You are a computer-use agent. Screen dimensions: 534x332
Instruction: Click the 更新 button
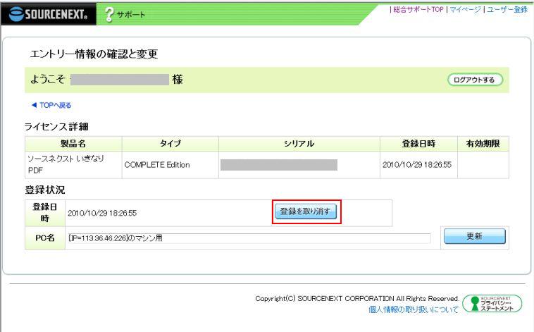(474, 236)
